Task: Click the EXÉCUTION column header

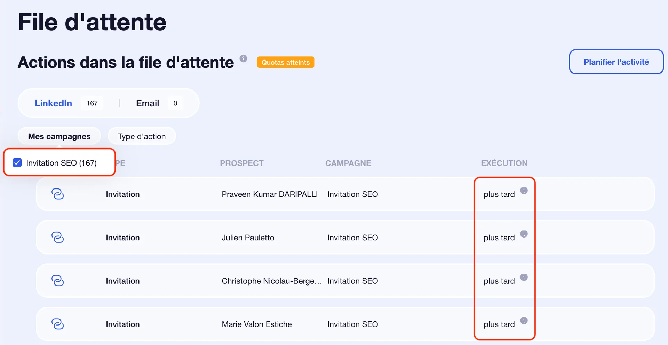Action: point(504,163)
